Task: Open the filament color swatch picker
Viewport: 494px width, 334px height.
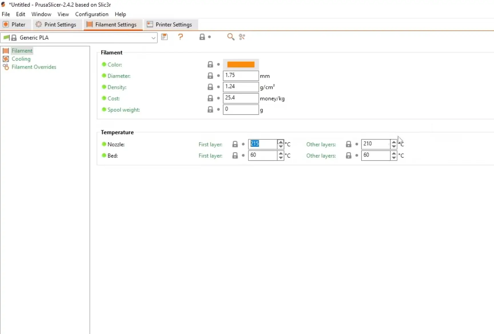Action: click(x=240, y=64)
